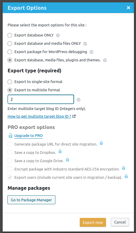Open Go to Package Manager

[31, 200]
